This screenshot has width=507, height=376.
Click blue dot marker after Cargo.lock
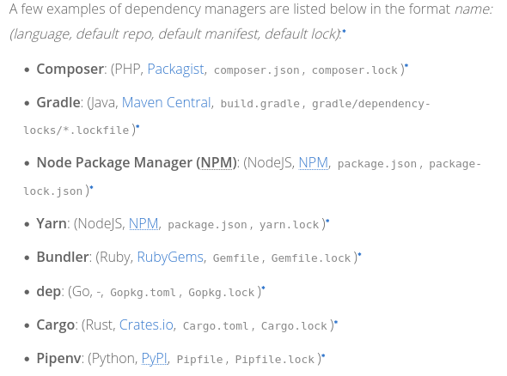[x=336, y=322]
